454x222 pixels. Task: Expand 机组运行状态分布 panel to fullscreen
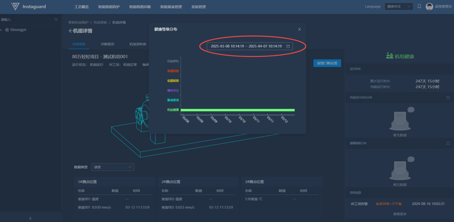[x=448, y=98]
